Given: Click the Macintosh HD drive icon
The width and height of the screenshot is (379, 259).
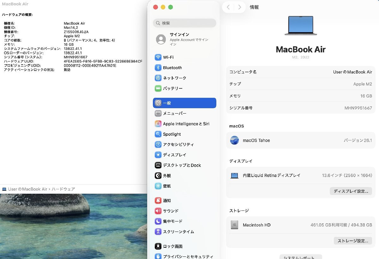Looking at the screenshot, I should pos(234,225).
